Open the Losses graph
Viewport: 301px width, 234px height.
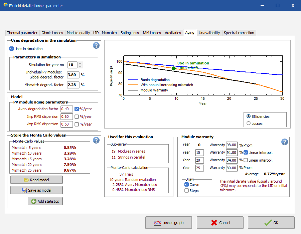click(169, 223)
